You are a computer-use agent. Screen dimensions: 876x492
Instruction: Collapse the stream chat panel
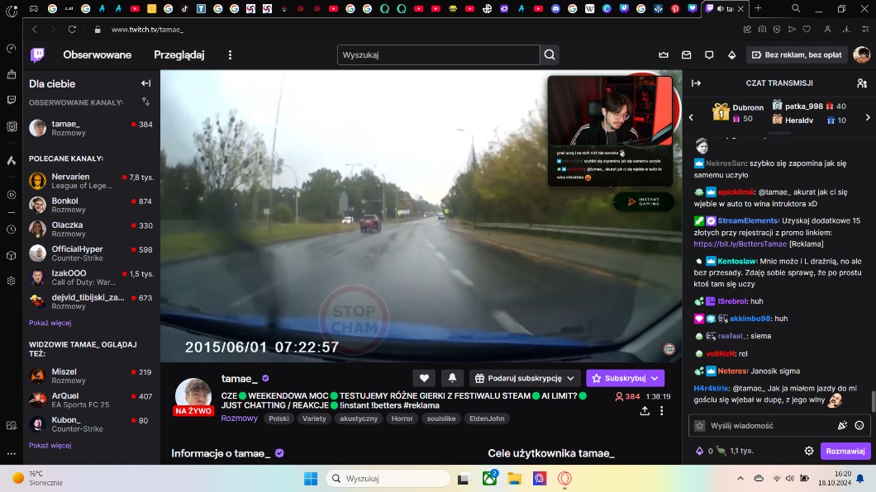click(696, 83)
